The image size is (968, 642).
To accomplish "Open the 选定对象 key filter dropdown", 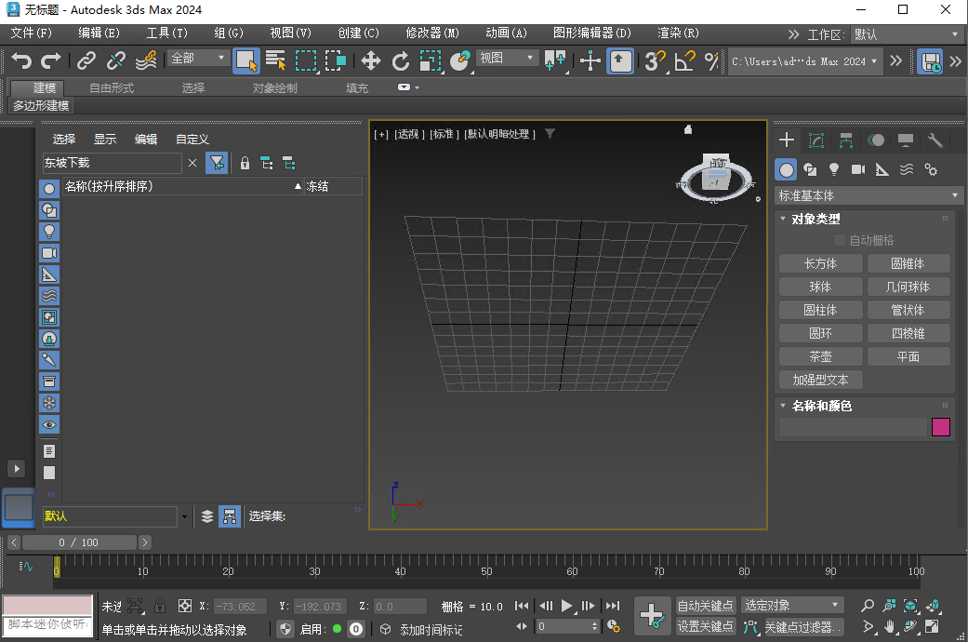I will point(791,605).
